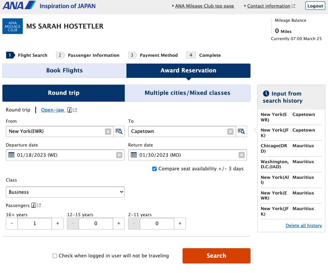Open the return date calendar picker
This screenshot has width=328, height=273.
[x=134, y=155]
